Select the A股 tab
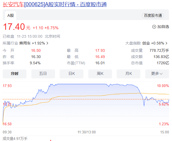The image size is (172, 141). click(11, 16)
